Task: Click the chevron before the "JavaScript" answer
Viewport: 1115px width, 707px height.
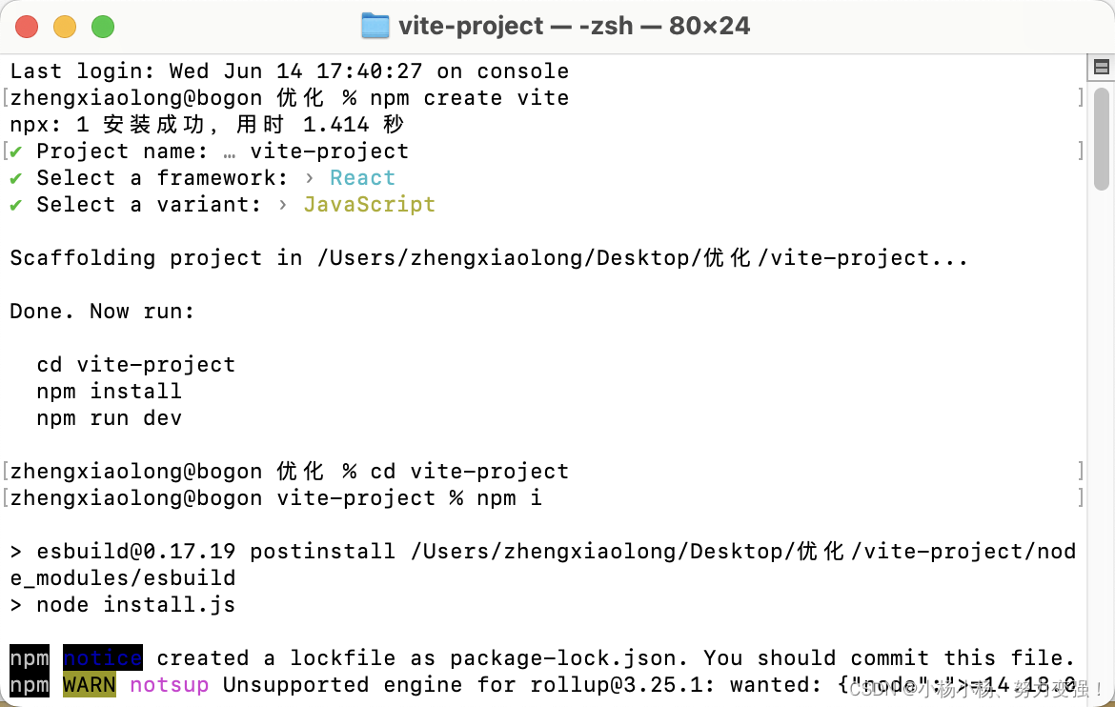Action: (x=283, y=204)
